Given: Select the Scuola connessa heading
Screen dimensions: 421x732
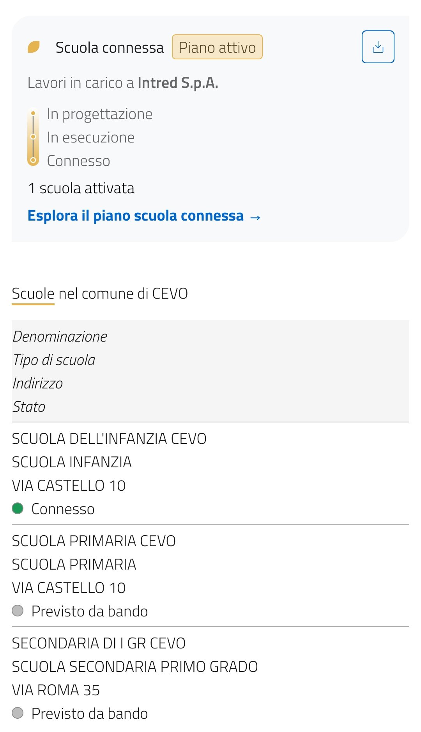Looking at the screenshot, I should tap(110, 48).
